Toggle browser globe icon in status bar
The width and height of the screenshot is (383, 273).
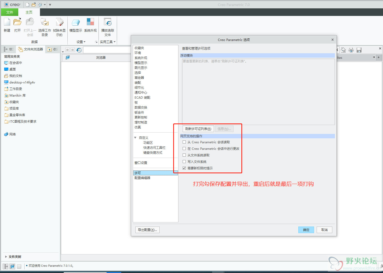pyautogui.click(x=12, y=266)
